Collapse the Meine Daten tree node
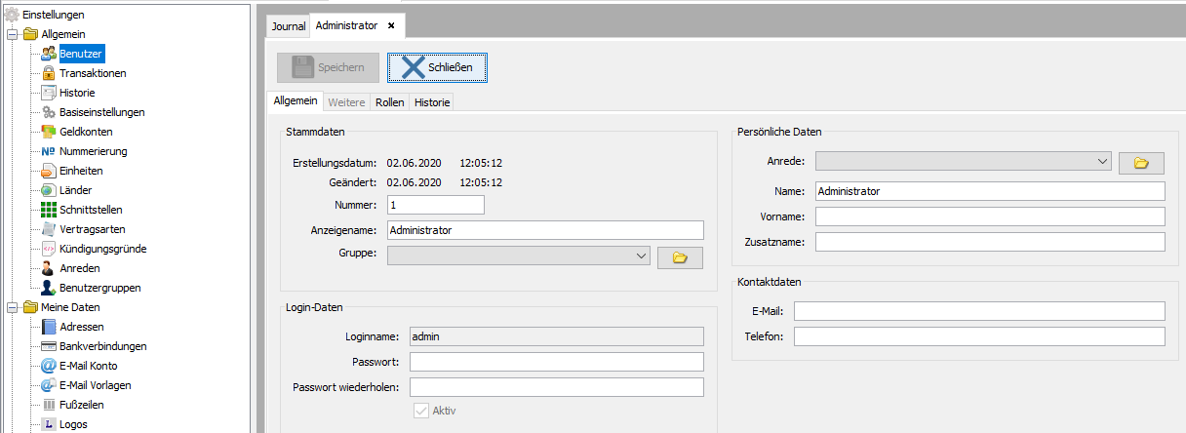Image resolution: width=1186 pixels, height=433 pixels. [12, 307]
